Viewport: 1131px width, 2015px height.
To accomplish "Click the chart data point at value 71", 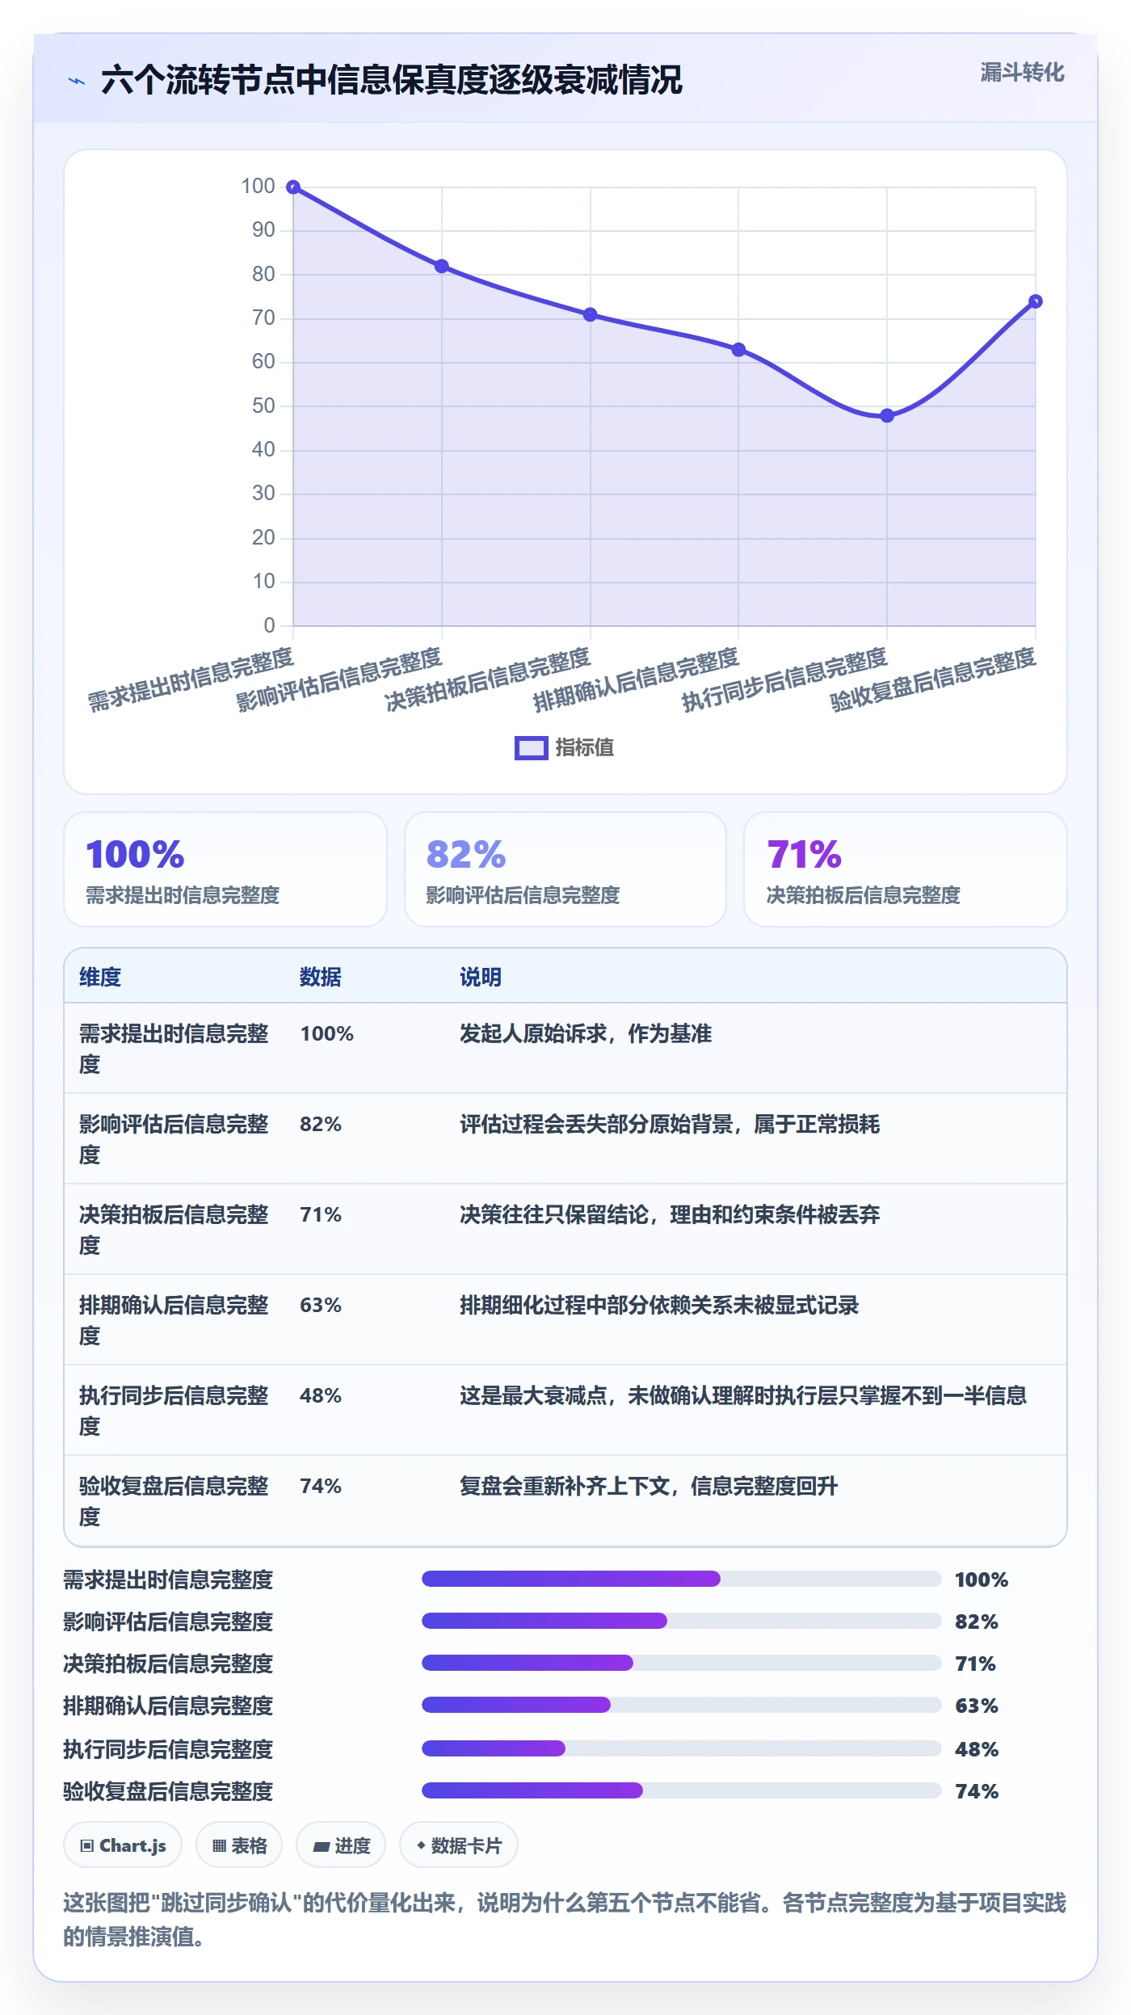I will [591, 314].
